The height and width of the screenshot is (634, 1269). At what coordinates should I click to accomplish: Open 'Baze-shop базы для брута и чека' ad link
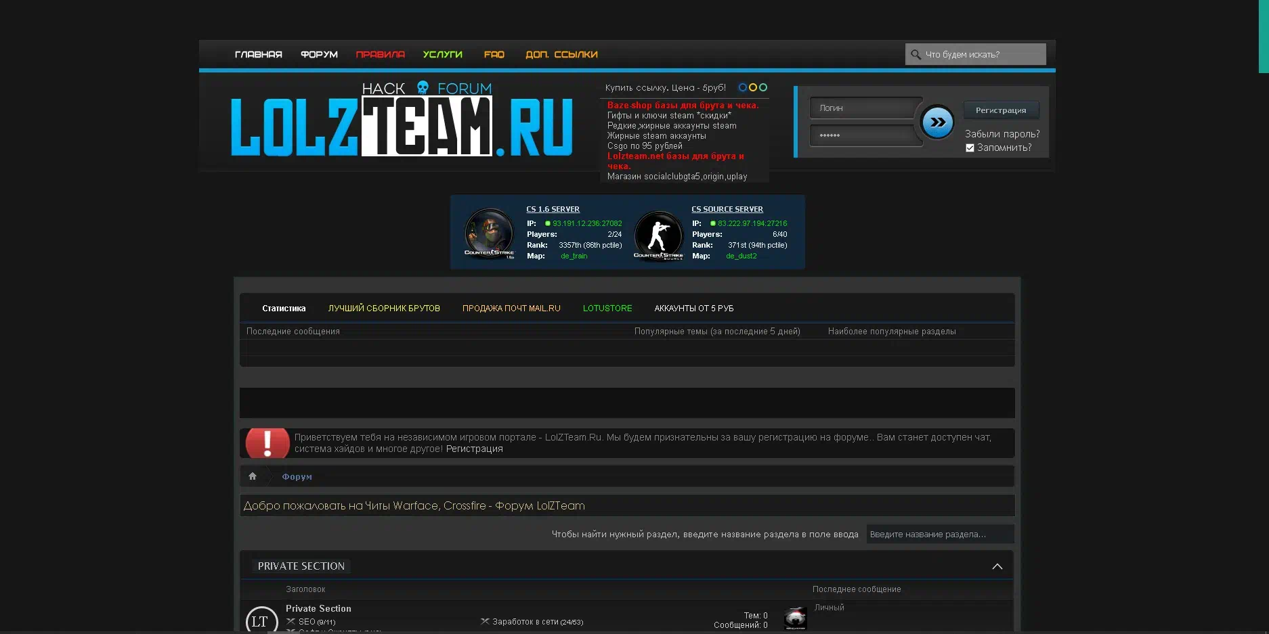click(683, 105)
